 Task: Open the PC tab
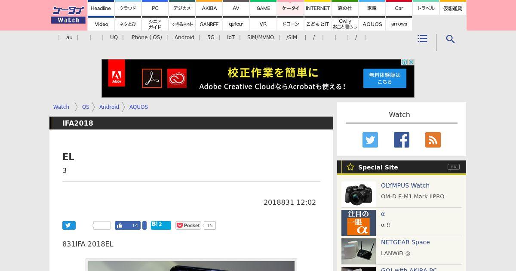pos(155,8)
